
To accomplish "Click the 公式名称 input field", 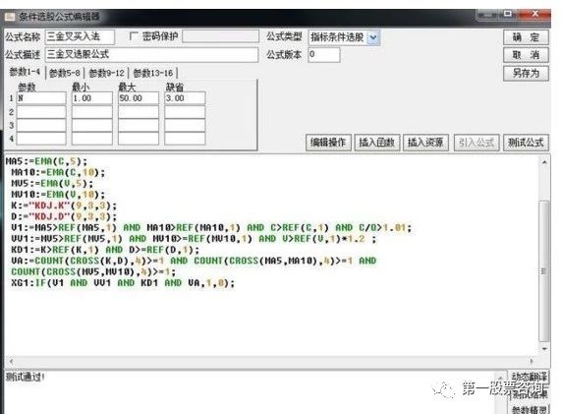I will point(80,36).
